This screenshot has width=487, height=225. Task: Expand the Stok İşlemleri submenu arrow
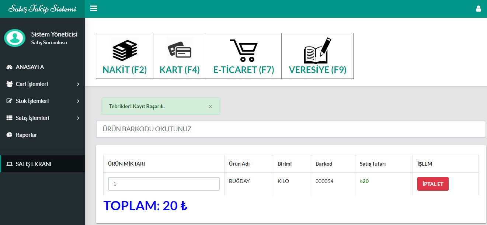(78, 101)
